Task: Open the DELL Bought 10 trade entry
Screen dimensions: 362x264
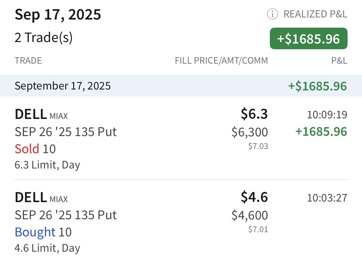Action: (181, 222)
